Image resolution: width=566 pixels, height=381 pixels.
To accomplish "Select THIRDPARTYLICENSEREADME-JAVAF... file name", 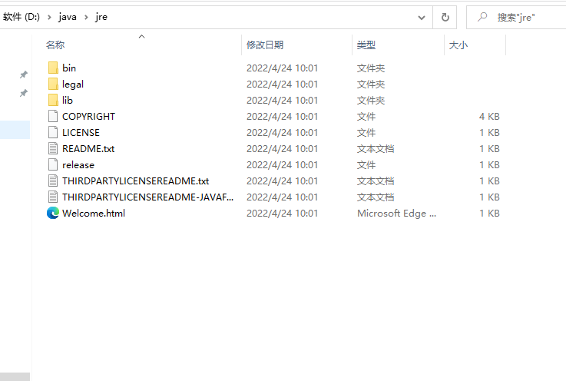I will (x=148, y=197).
